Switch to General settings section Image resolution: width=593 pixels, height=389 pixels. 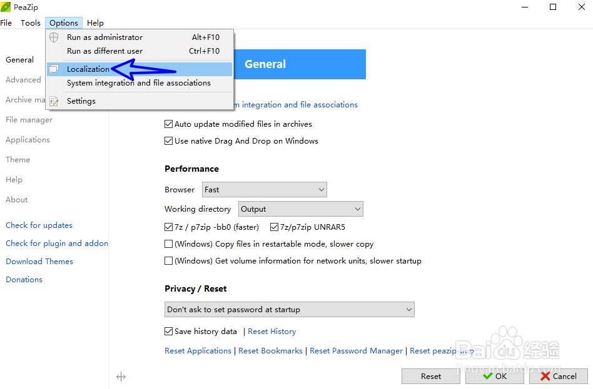(x=19, y=60)
